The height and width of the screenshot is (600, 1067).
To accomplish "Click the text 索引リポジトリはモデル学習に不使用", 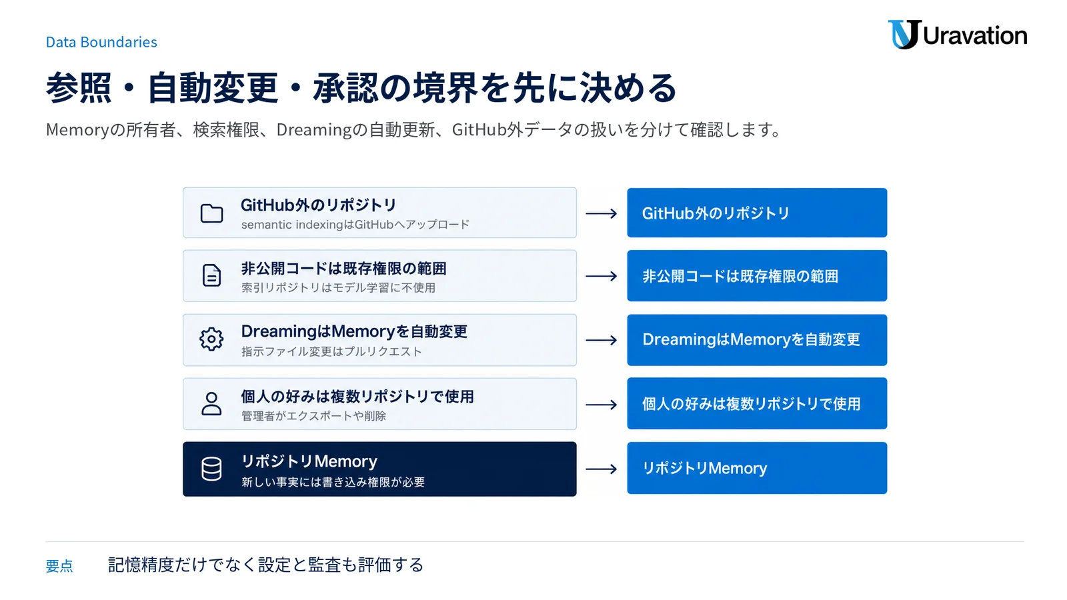I will (x=338, y=287).
